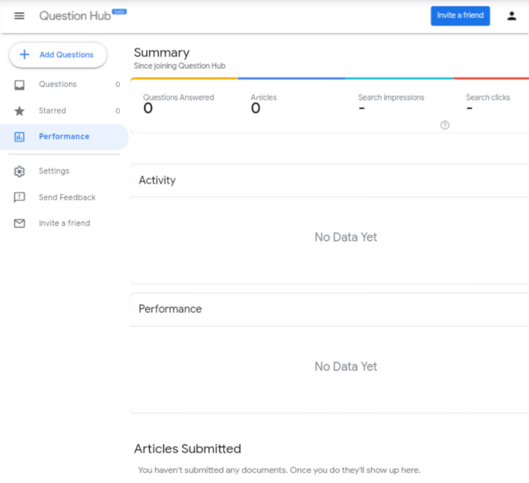
Task: Click the Articles Submitted heading
Action: click(x=188, y=449)
